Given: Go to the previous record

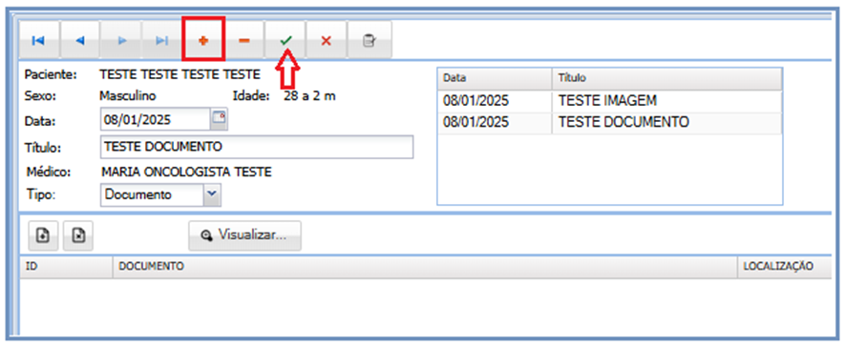Looking at the screenshot, I should click(80, 40).
